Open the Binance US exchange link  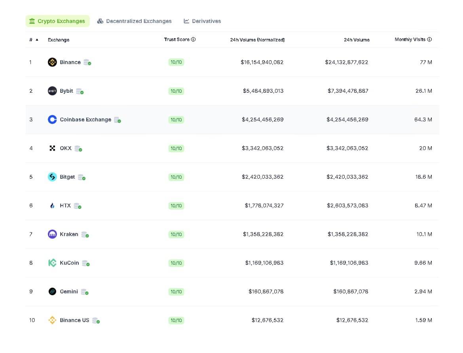[74, 320]
